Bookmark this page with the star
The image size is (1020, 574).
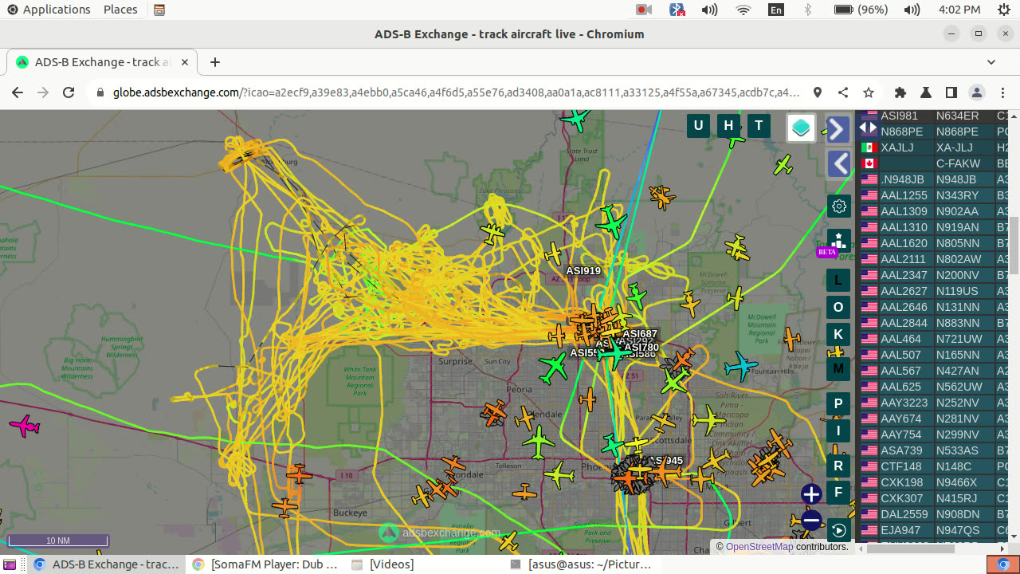[869, 92]
